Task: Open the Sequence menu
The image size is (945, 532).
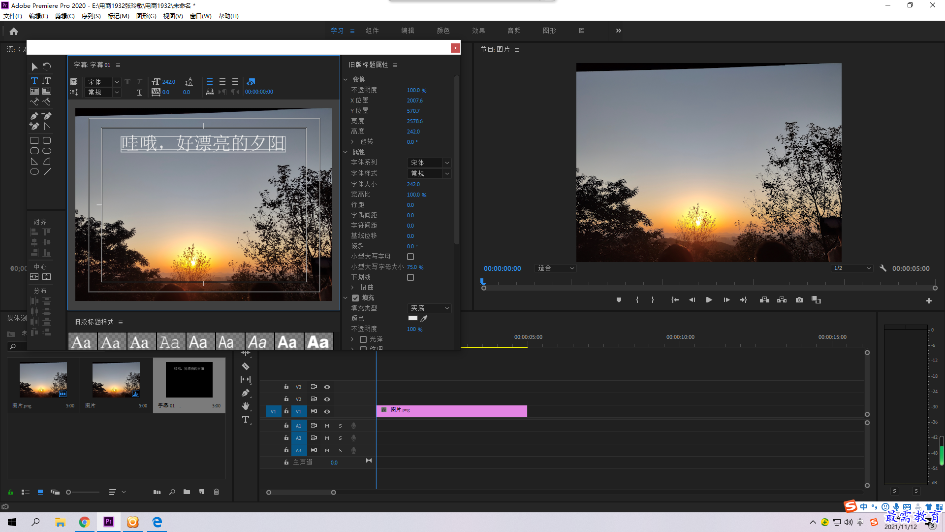Action: click(91, 16)
